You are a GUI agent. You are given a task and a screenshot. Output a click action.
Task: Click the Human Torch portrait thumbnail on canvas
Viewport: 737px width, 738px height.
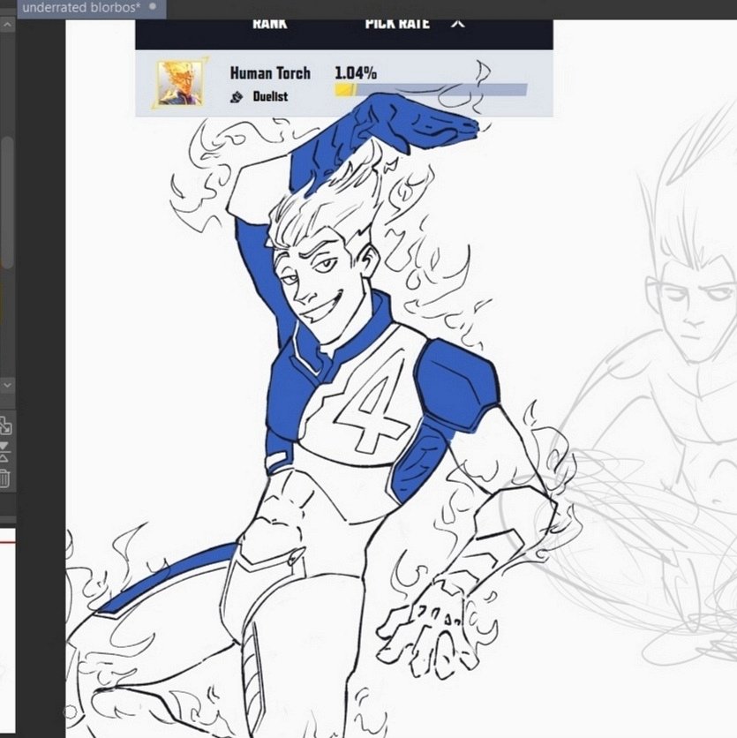[181, 83]
